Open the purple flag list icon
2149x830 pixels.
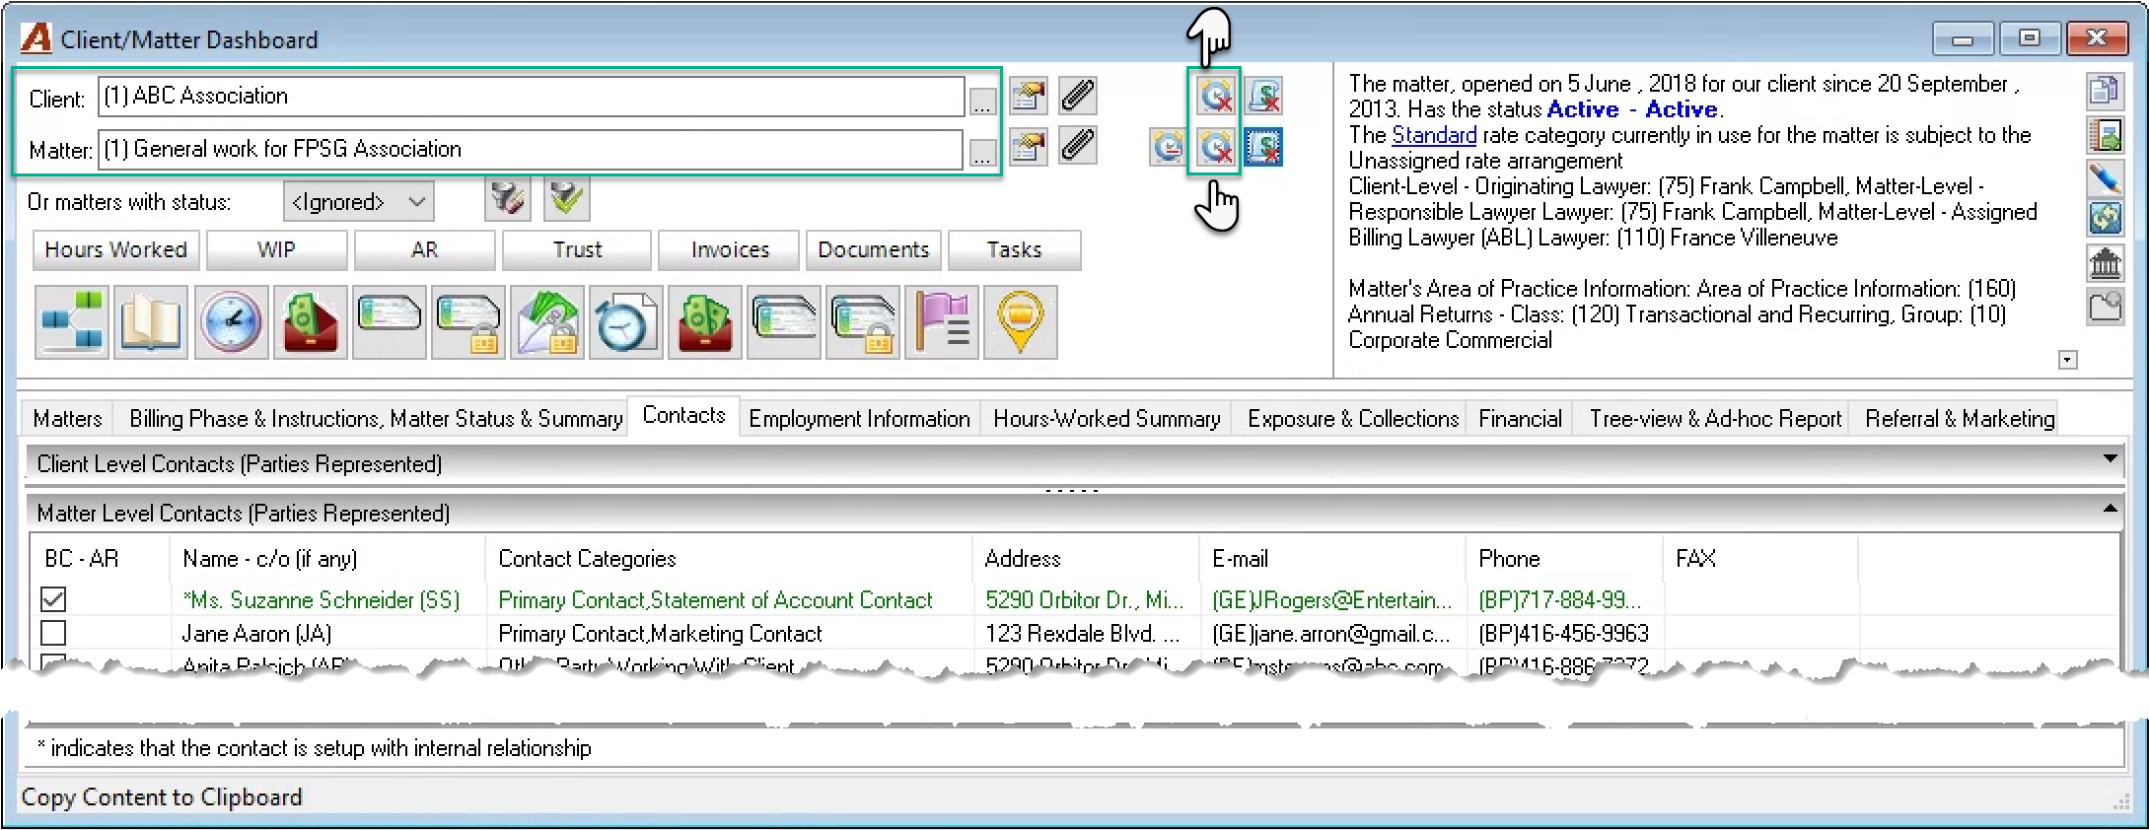click(x=942, y=321)
